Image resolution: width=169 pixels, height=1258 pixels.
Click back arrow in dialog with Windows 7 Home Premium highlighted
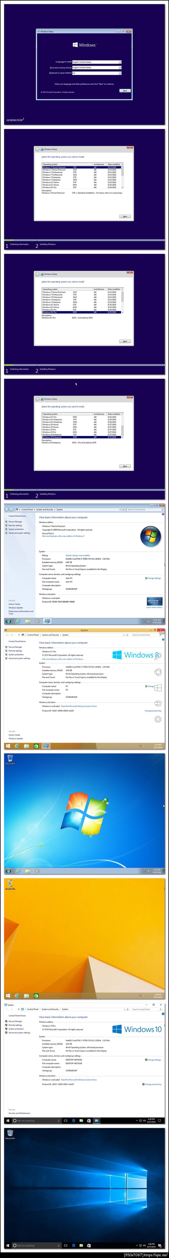coord(37,149)
